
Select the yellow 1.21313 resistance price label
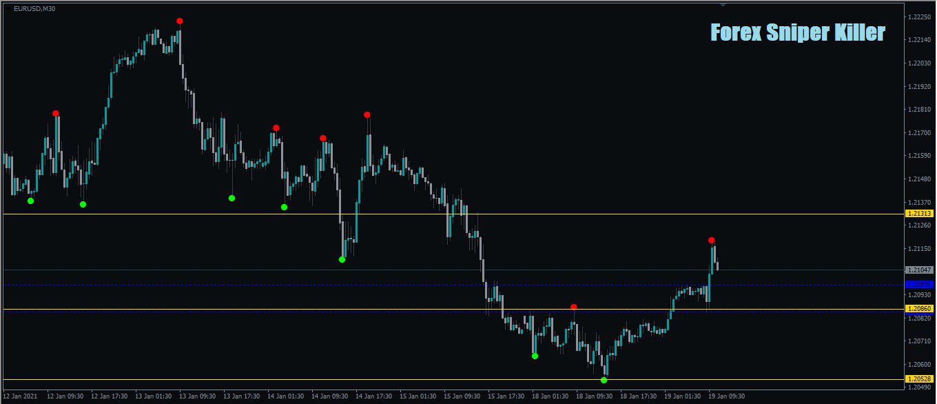[918, 214]
